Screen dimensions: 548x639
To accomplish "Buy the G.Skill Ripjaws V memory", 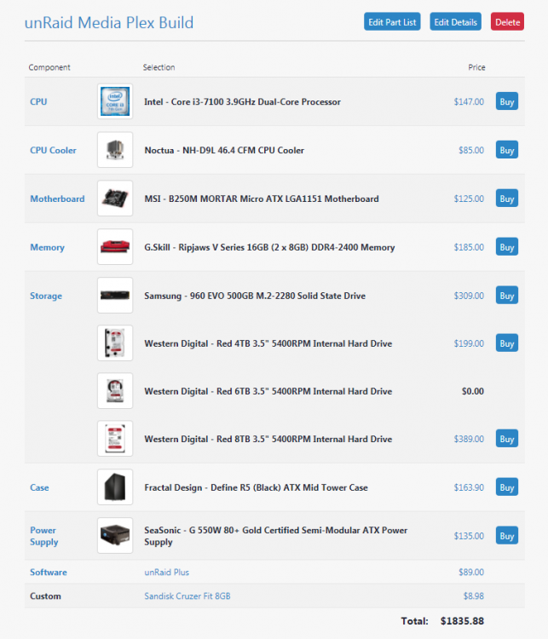I will [x=507, y=247].
